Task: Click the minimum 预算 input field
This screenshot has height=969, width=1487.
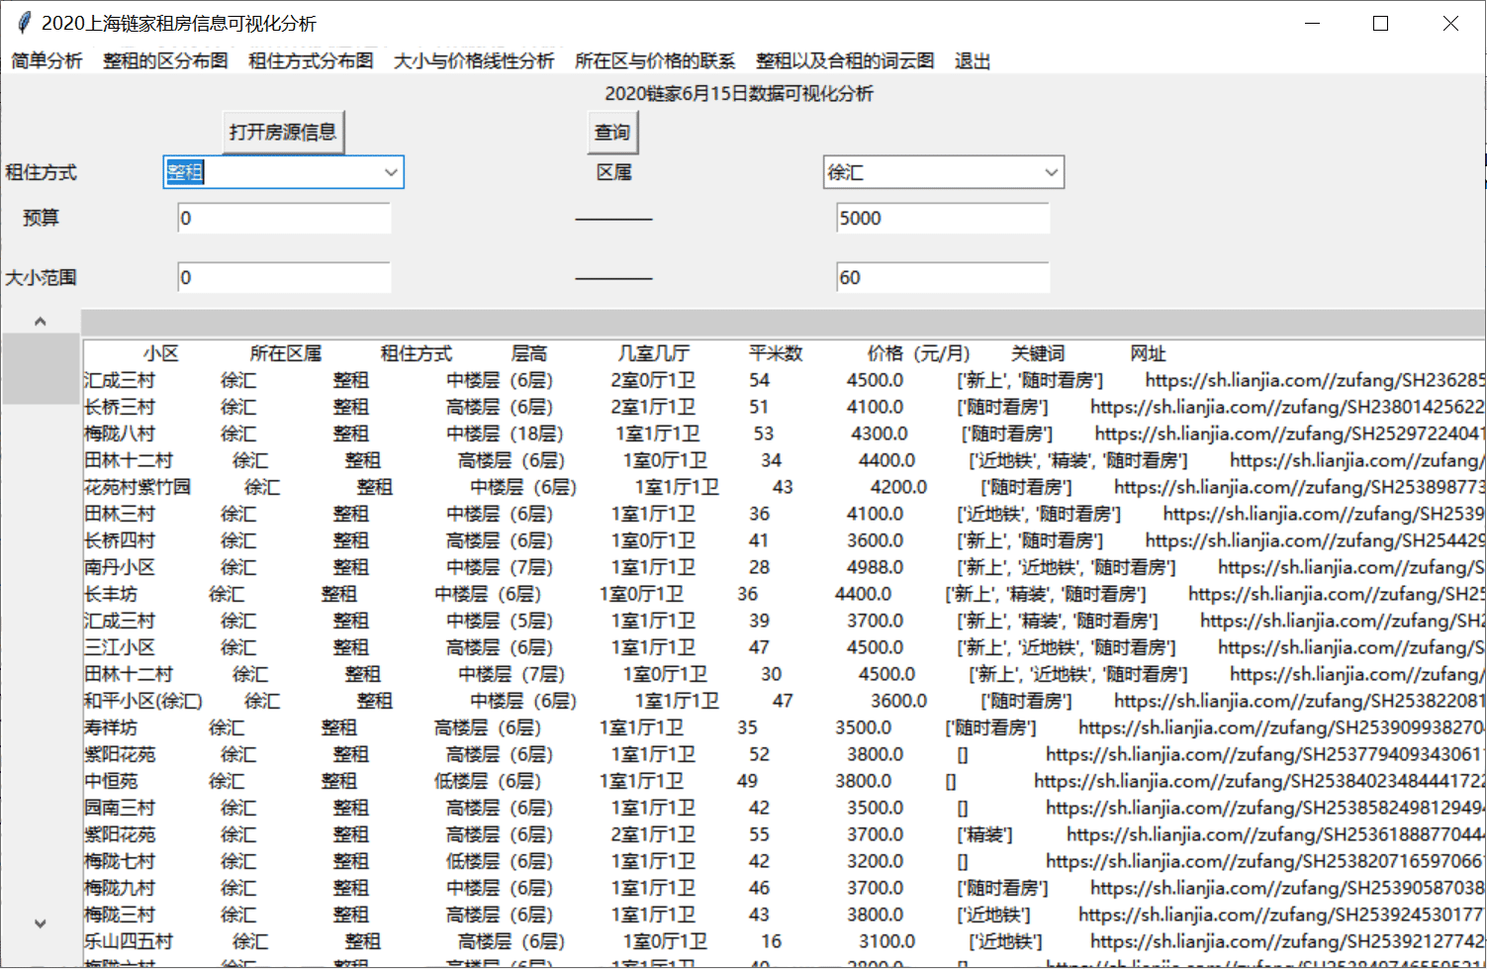Action: [284, 219]
